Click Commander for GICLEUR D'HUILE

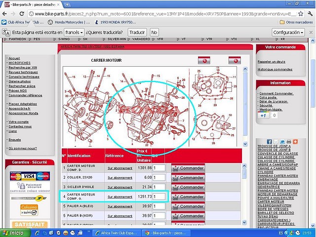click(x=188, y=187)
